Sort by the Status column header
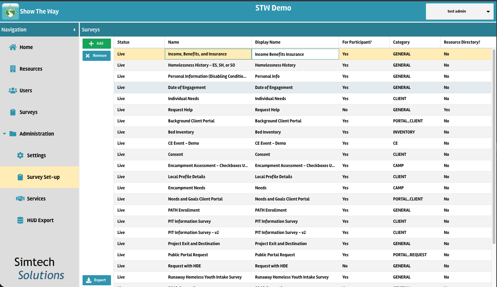Screen dimensions: 497x287 (123, 42)
